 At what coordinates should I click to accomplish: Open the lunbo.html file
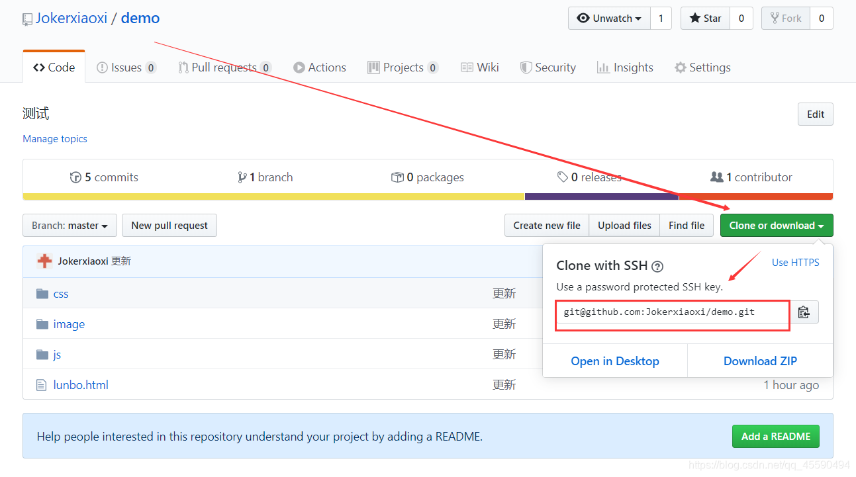tap(81, 385)
